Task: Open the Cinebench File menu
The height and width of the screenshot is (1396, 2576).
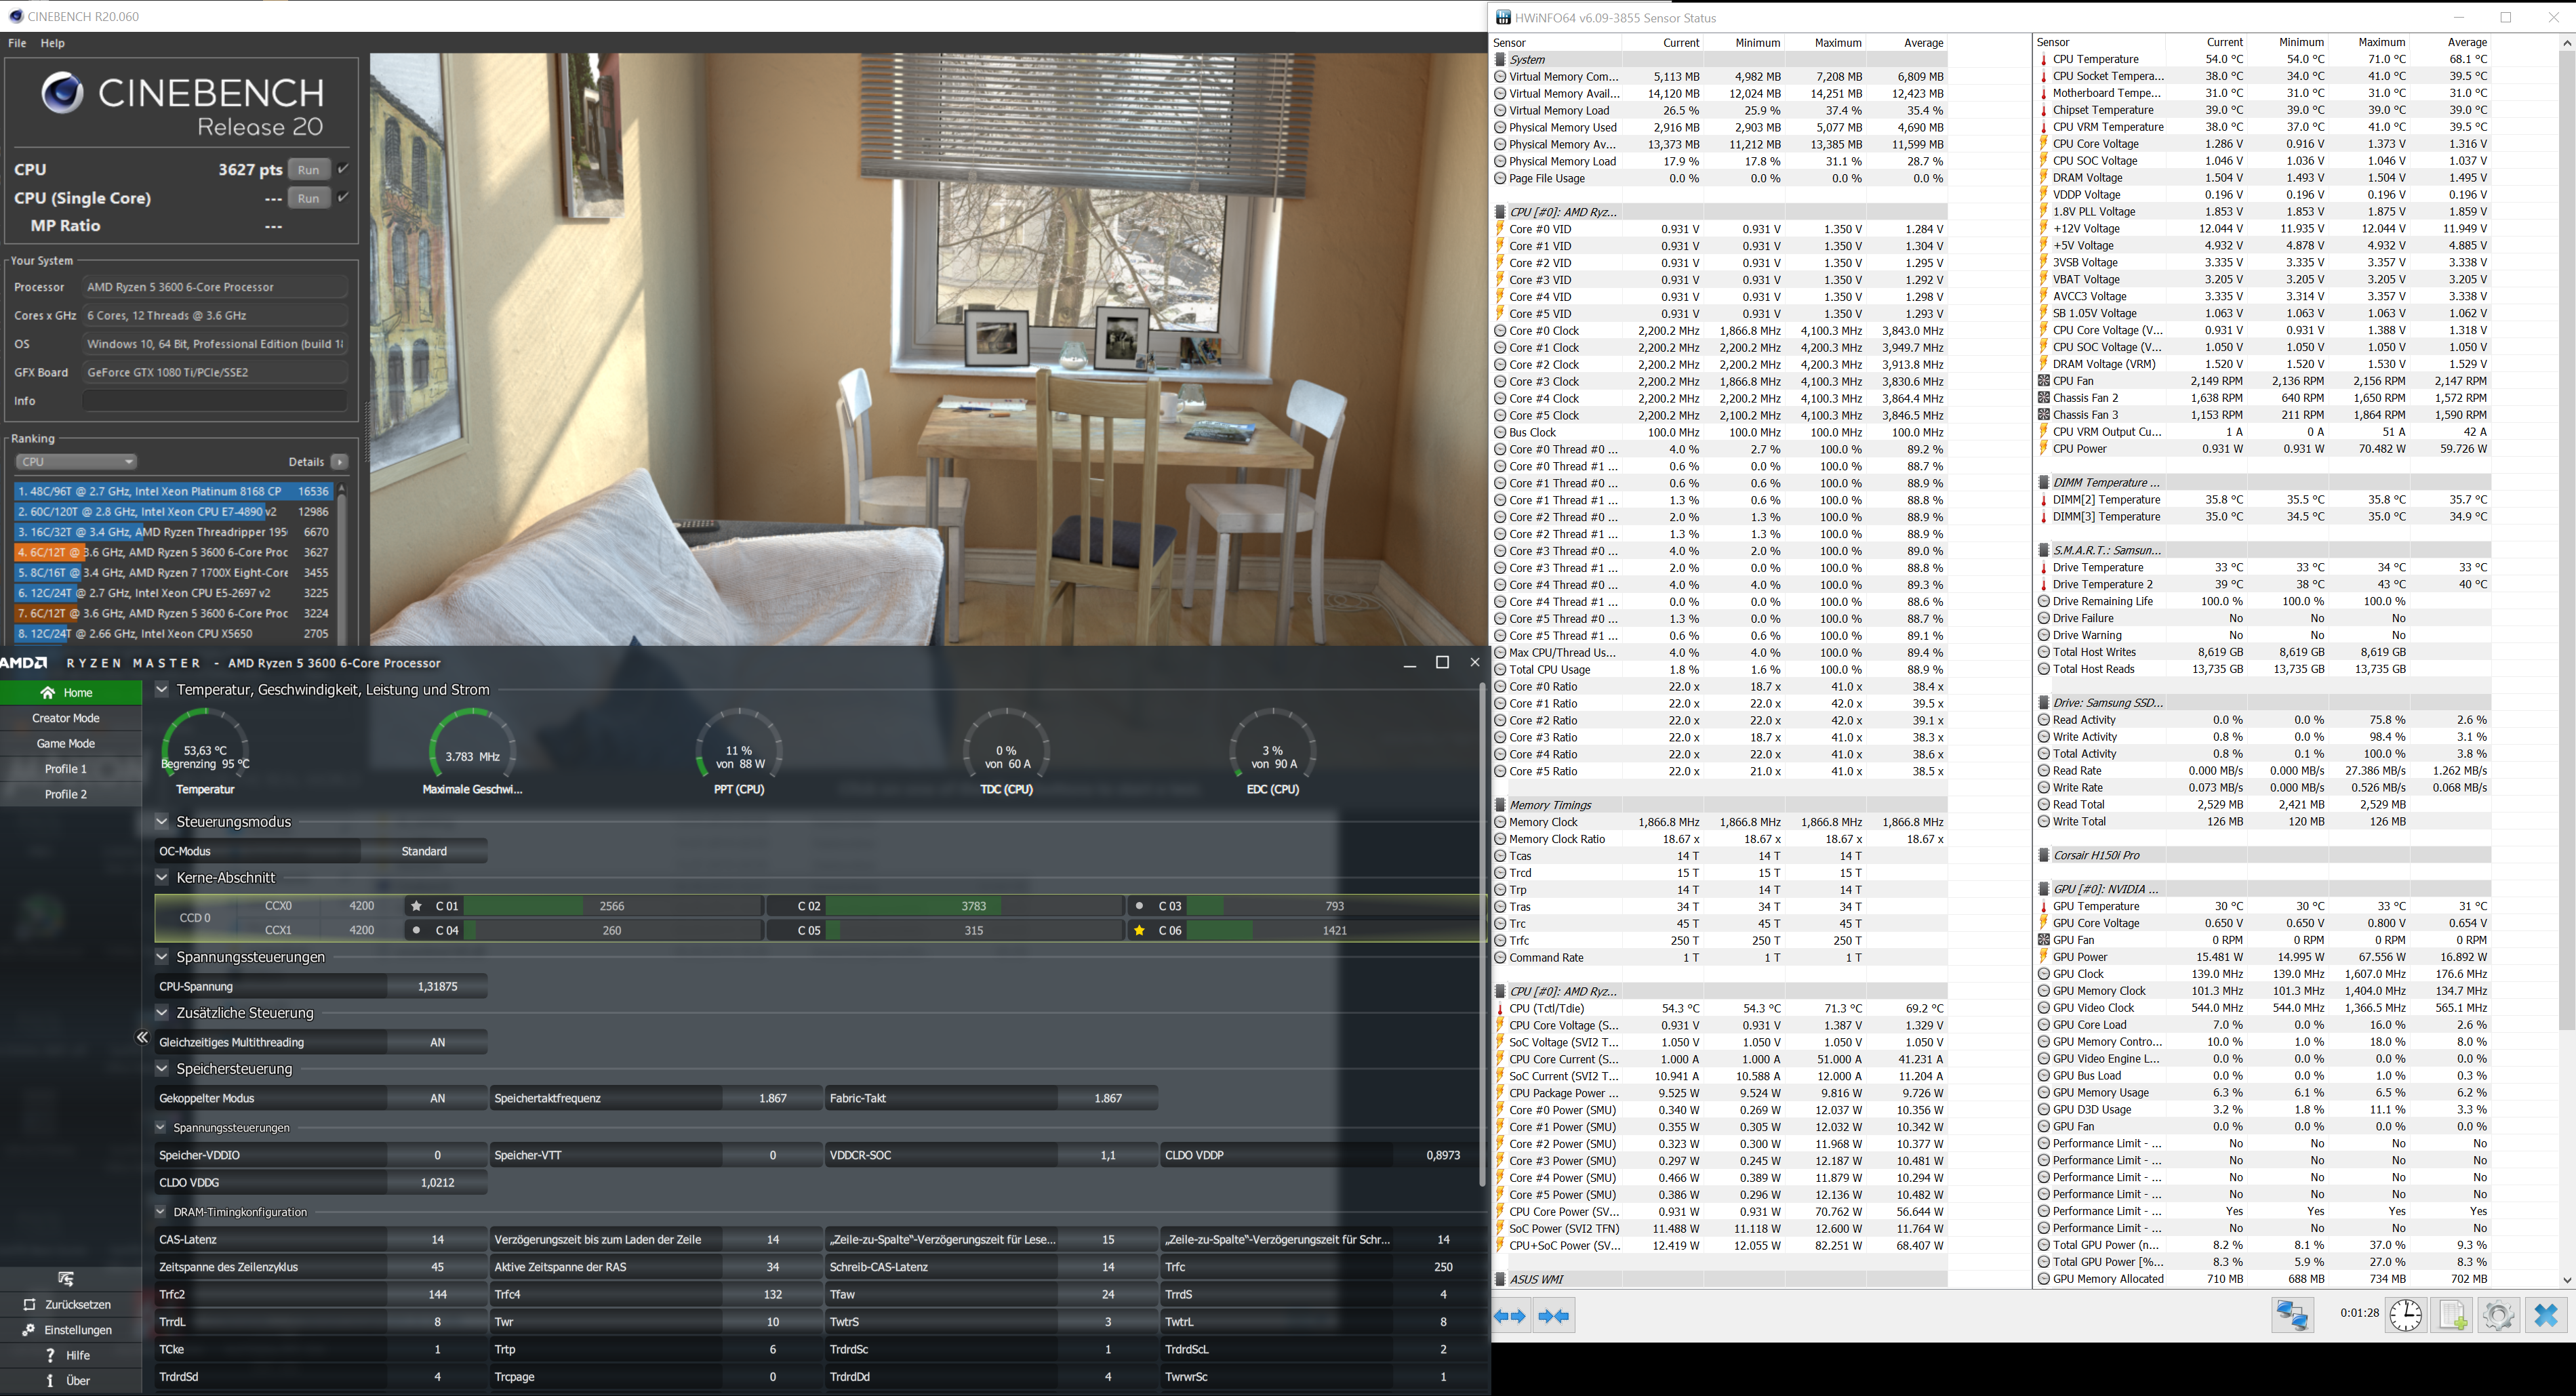Action: click(x=17, y=43)
